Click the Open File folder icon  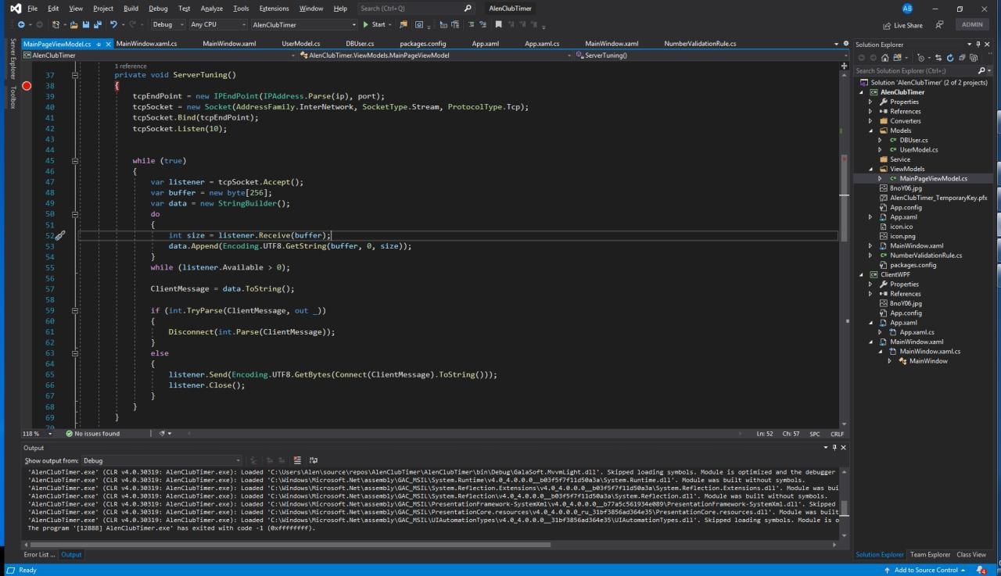click(x=74, y=25)
